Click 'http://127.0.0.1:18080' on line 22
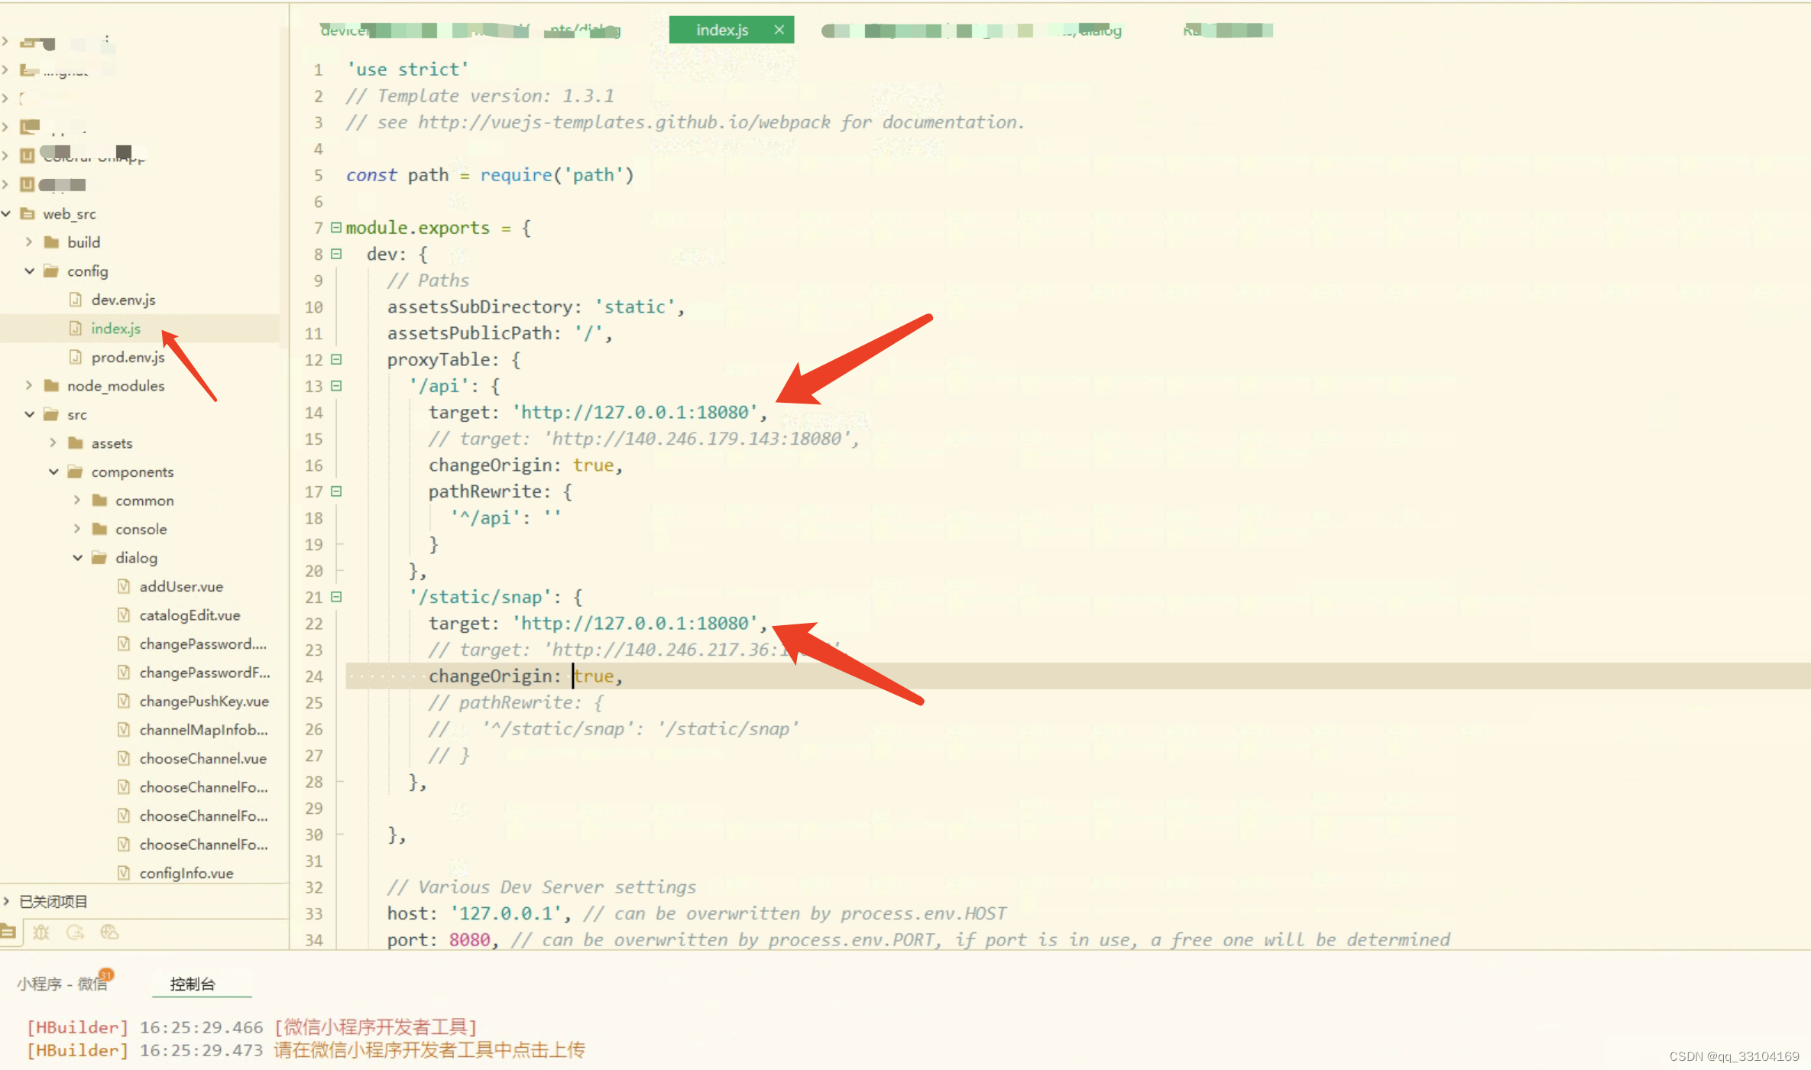The width and height of the screenshot is (1811, 1070). tap(635, 624)
